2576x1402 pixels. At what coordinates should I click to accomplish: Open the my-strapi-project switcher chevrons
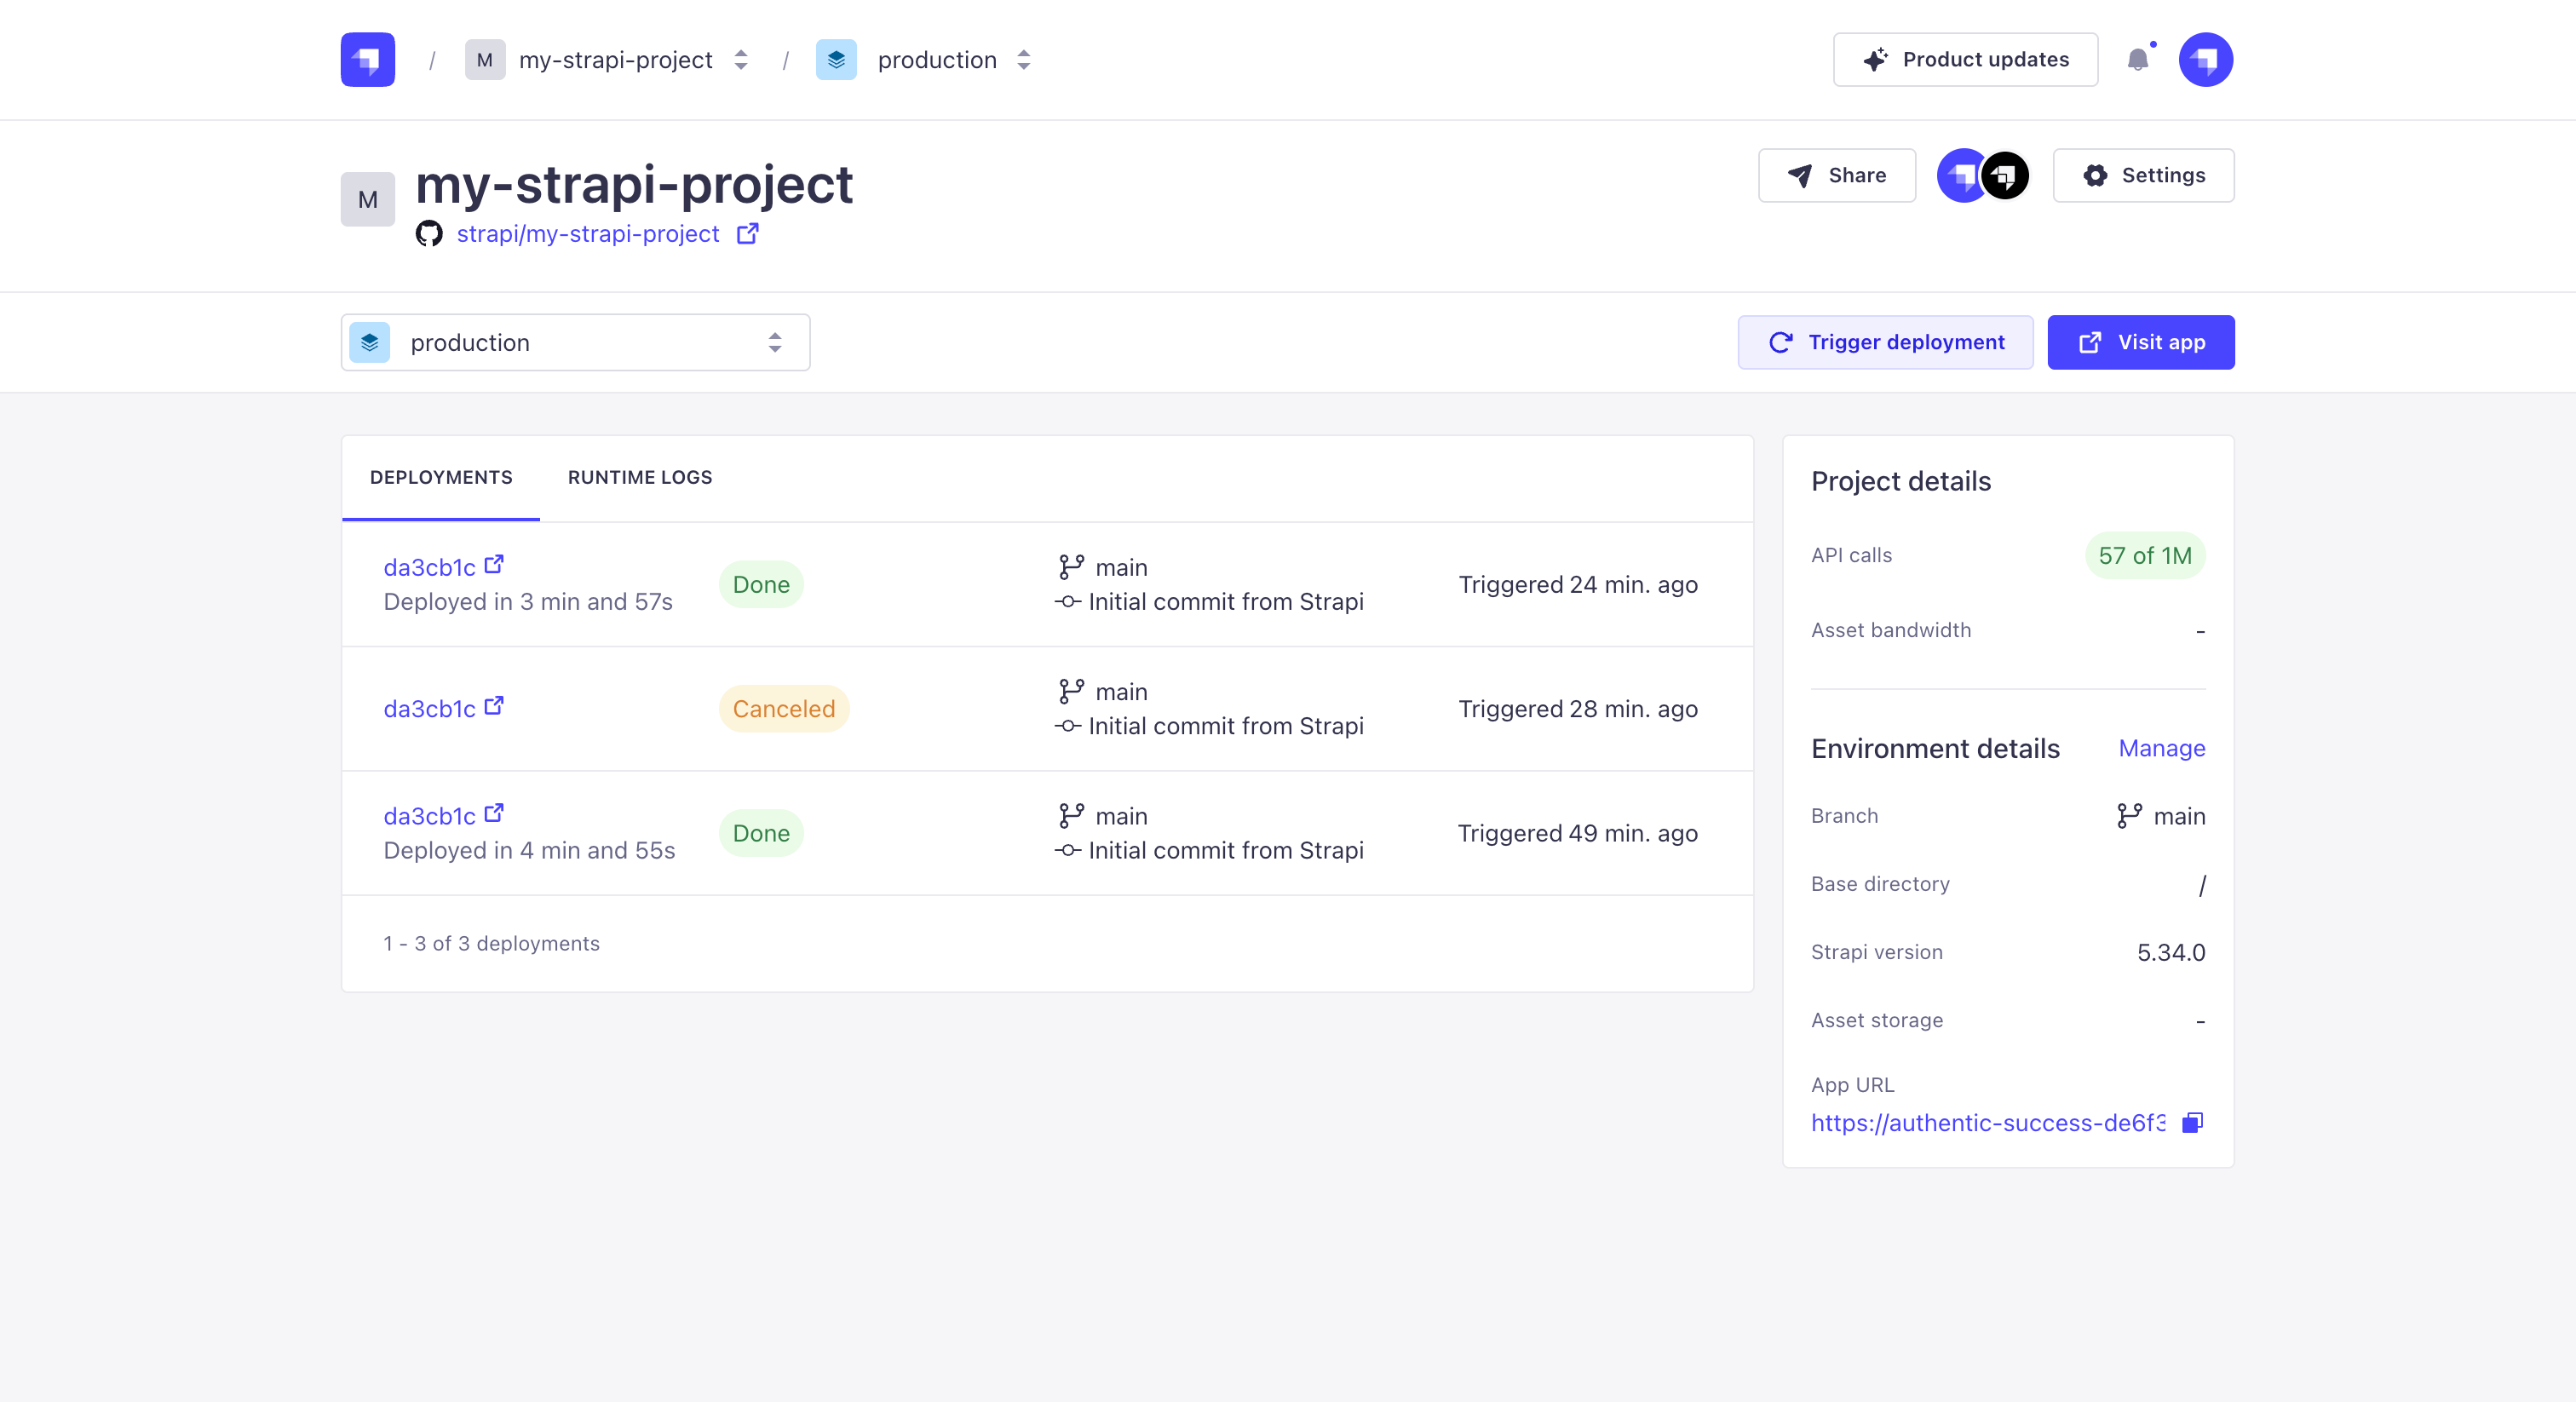741,60
